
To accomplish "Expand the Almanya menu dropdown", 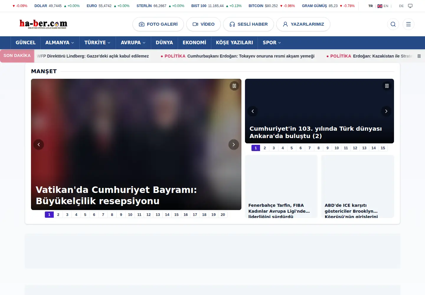I will 60,42.
